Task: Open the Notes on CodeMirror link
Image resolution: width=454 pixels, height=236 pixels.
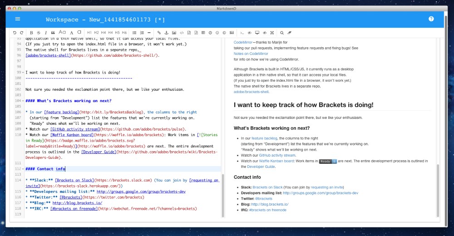Action: tap(251, 54)
